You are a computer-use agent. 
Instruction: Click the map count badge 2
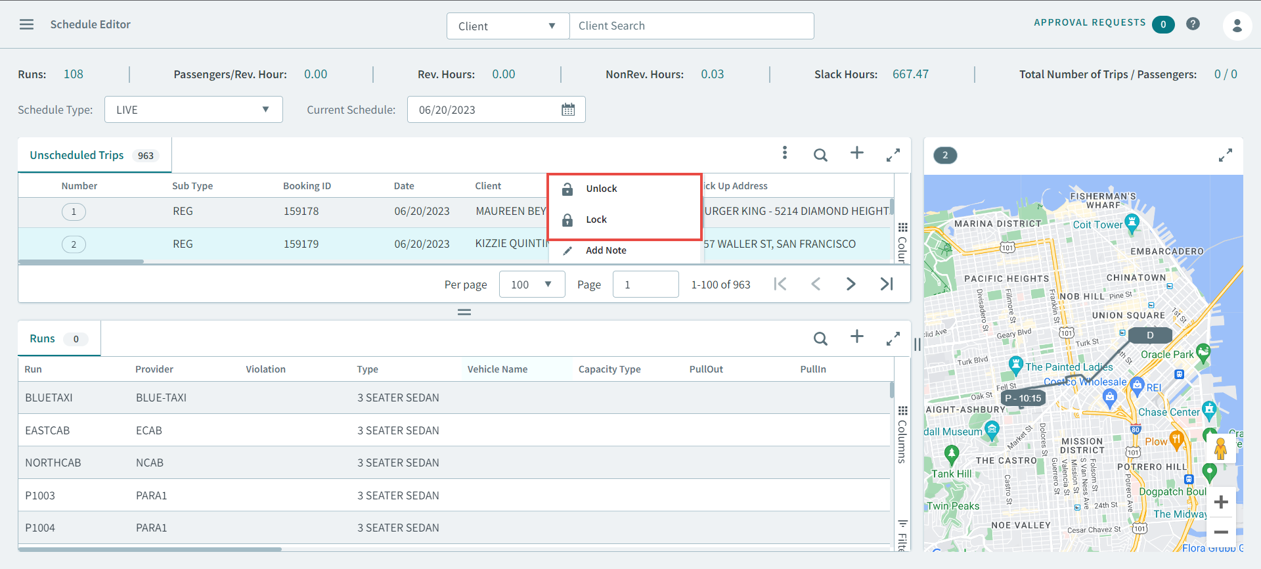[945, 155]
